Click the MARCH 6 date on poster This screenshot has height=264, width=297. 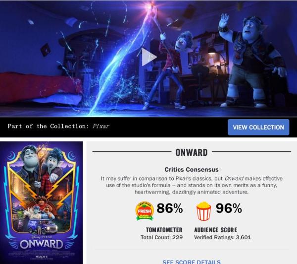click(x=40, y=257)
